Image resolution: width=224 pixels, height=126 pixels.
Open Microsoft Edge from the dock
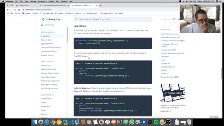tap(65, 122)
